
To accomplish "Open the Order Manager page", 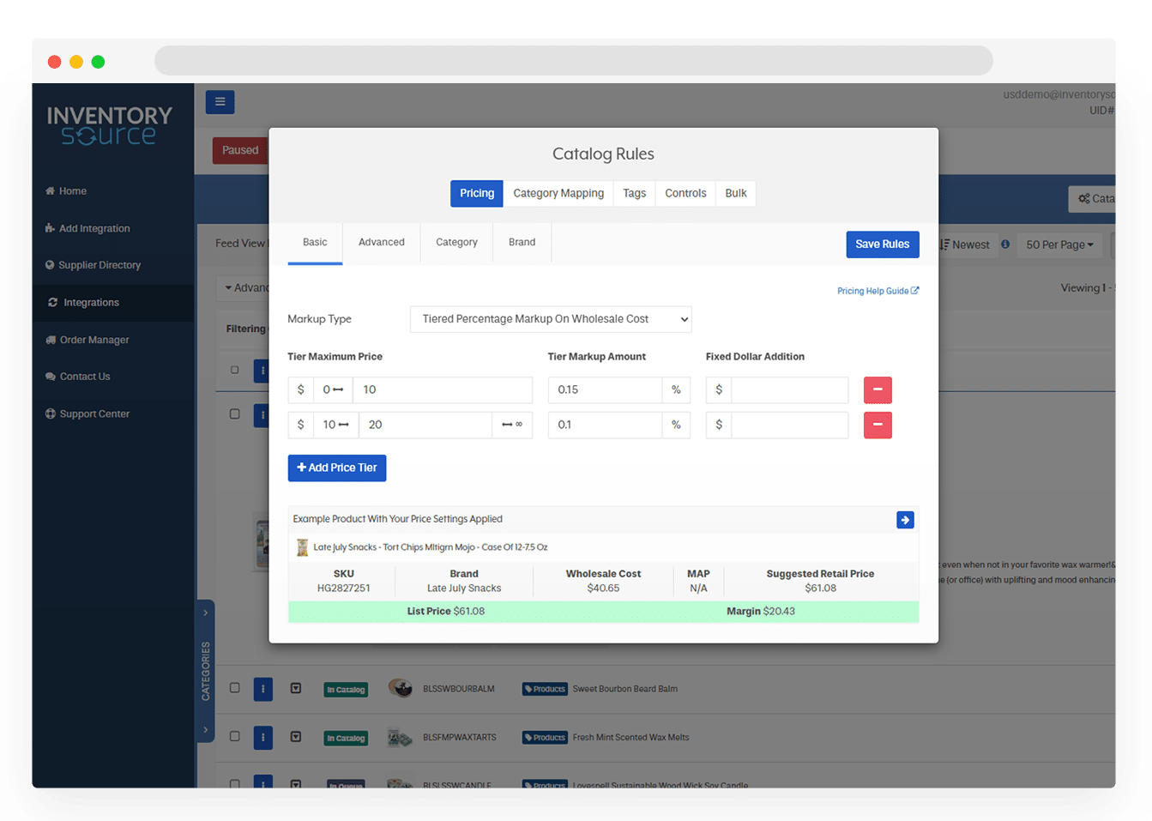I will pyautogui.click(x=93, y=341).
